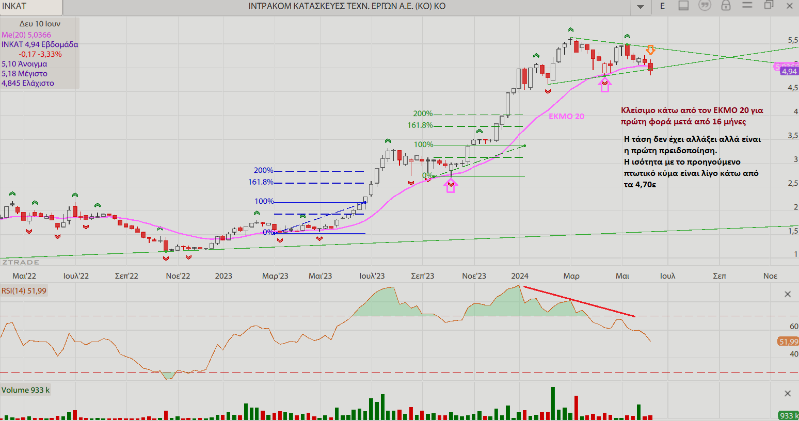Select the Volume 933 k label
This screenshot has height=421, width=799.
tap(26, 390)
